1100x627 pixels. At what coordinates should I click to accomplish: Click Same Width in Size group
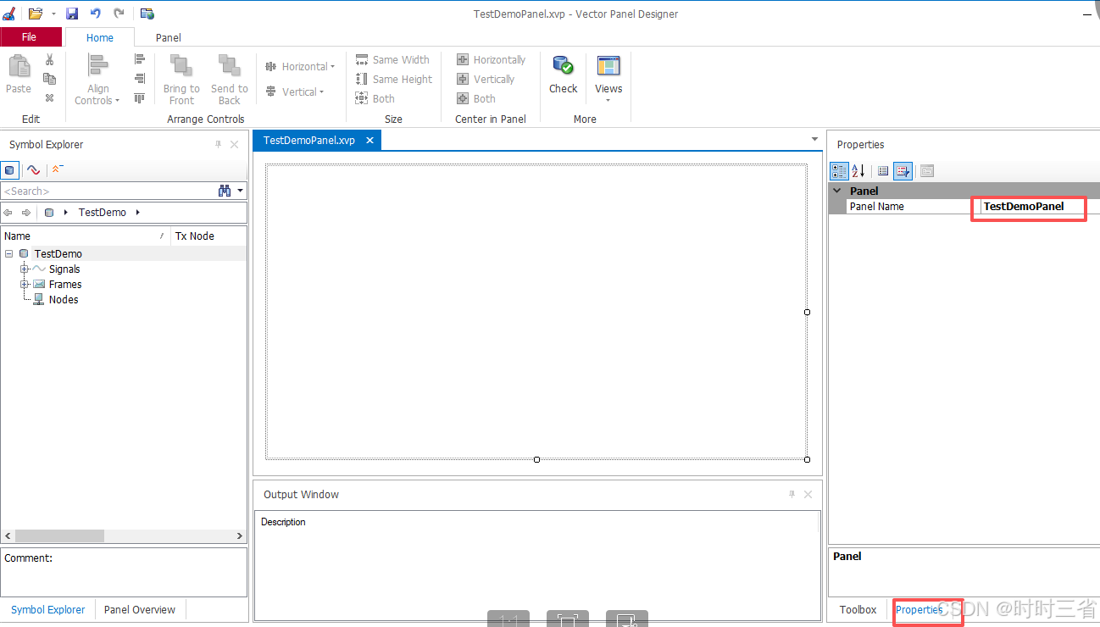[x=392, y=59]
